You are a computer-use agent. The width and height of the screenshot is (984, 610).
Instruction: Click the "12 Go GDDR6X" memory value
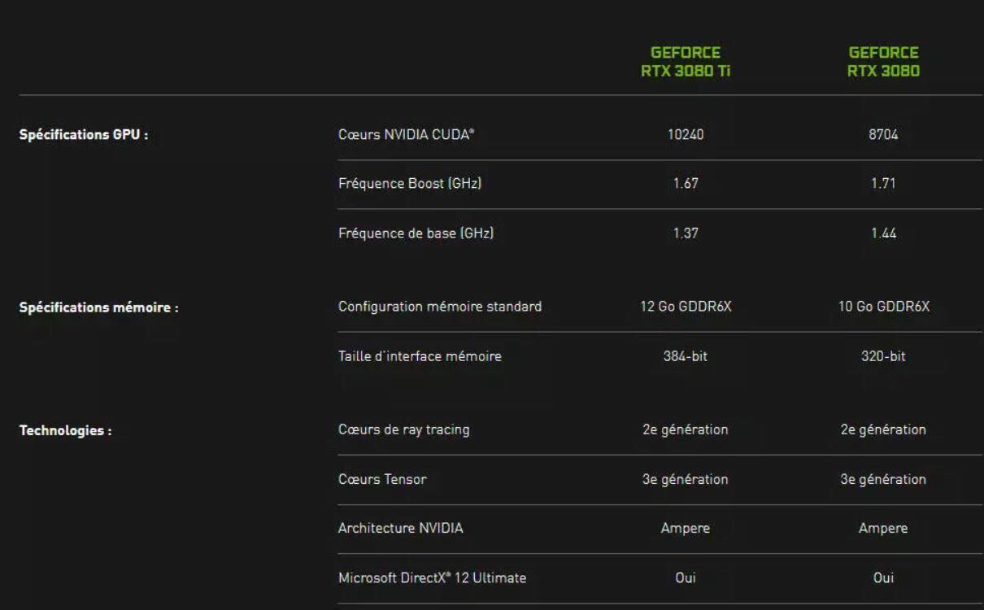685,307
